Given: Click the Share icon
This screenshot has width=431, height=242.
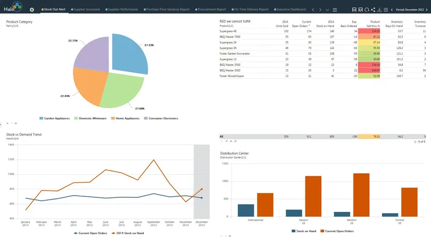Looking at the screenshot, I should pyautogui.click(x=373, y=10).
